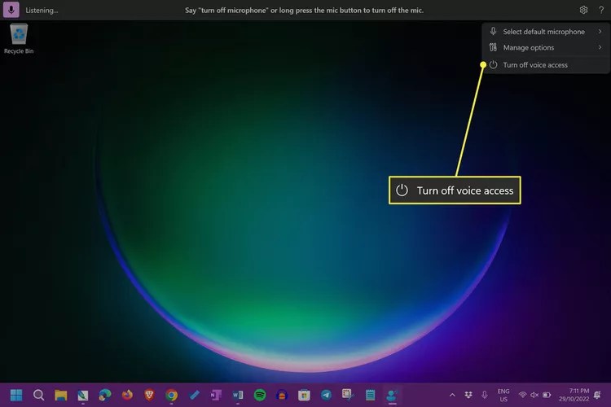
Task: Open the Windows Start menu
Action: [x=16, y=395]
